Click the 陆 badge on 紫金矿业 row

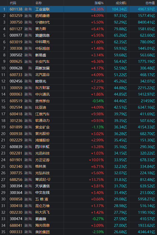coord(30,127)
